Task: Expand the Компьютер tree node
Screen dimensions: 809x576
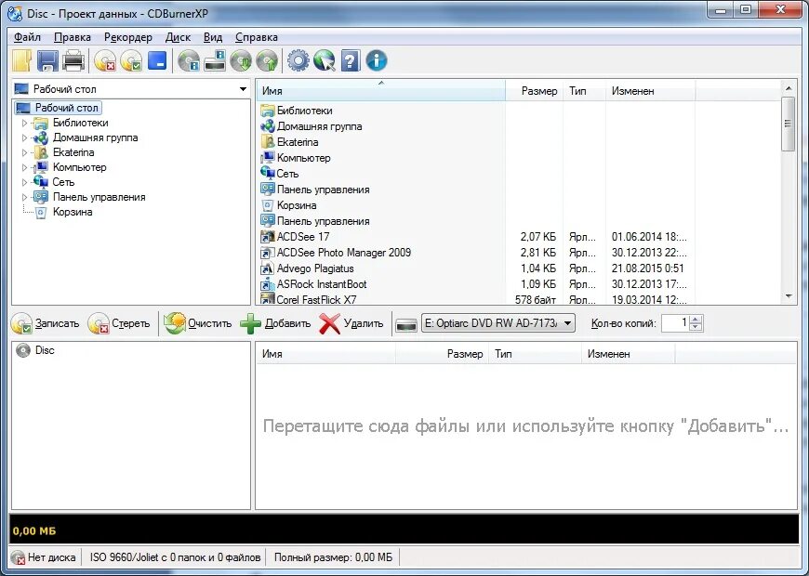Action: coord(24,167)
